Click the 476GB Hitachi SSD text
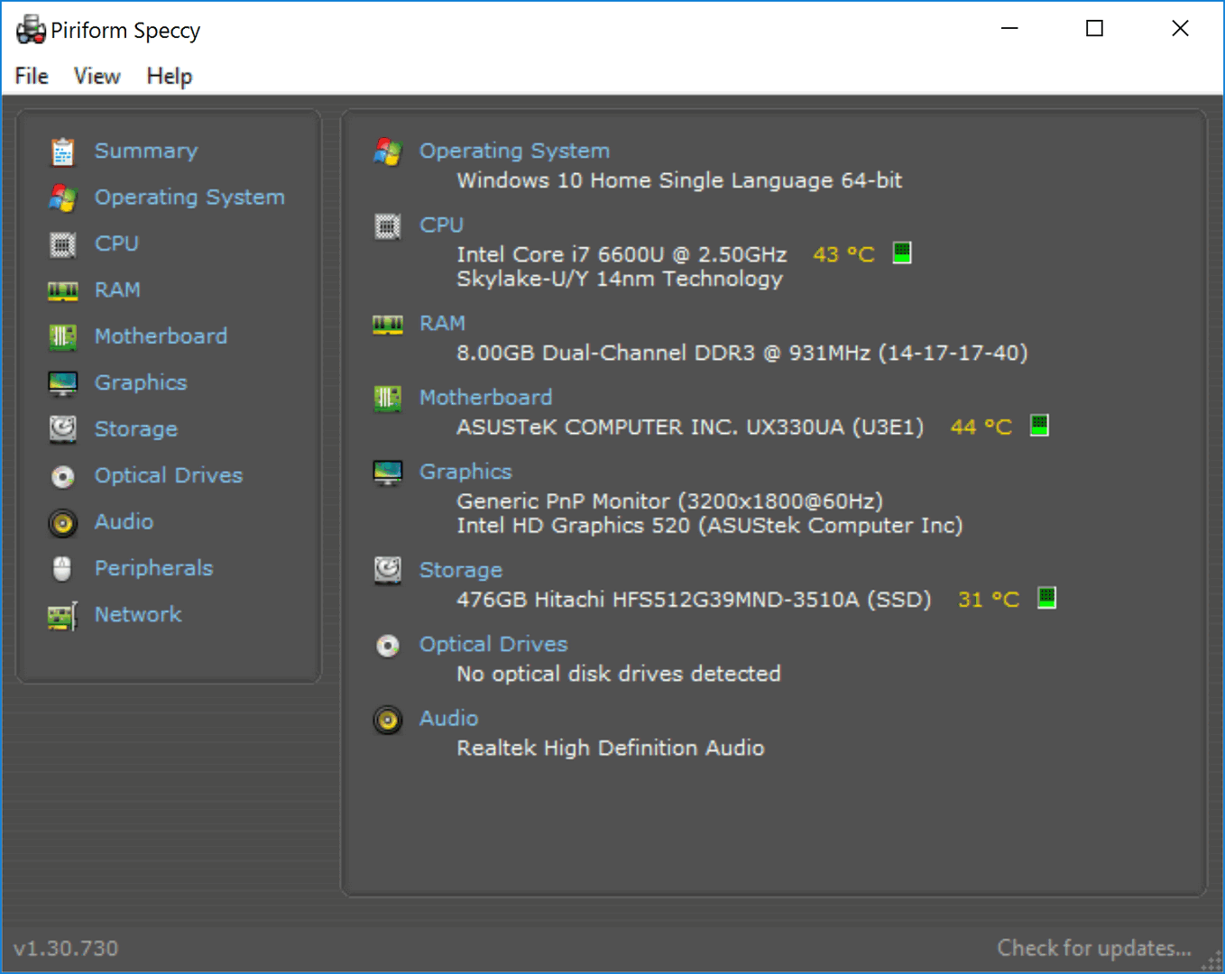This screenshot has height=974, width=1225. pos(694,599)
